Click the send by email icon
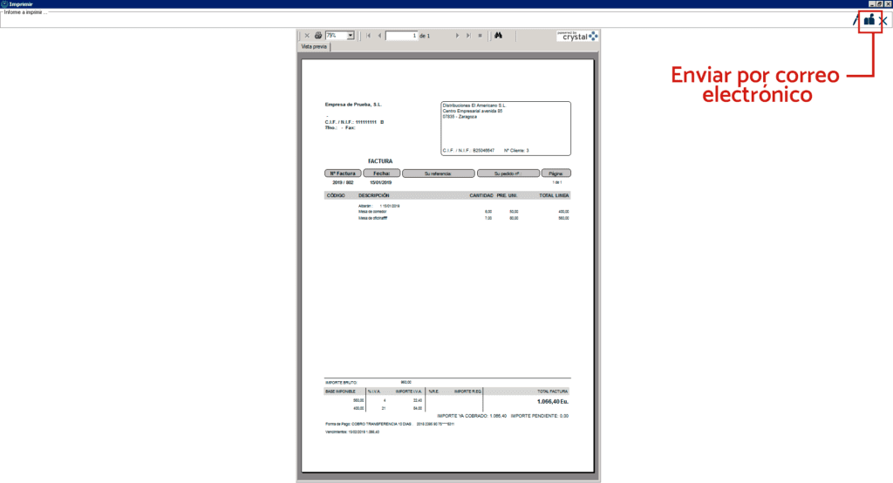The height and width of the screenshot is (483, 893). tap(869, 20)
